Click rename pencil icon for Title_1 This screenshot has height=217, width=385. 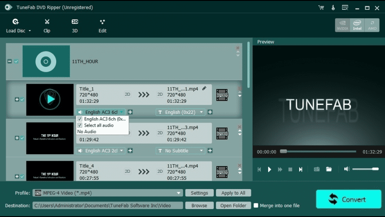click(x=204, y=89)
